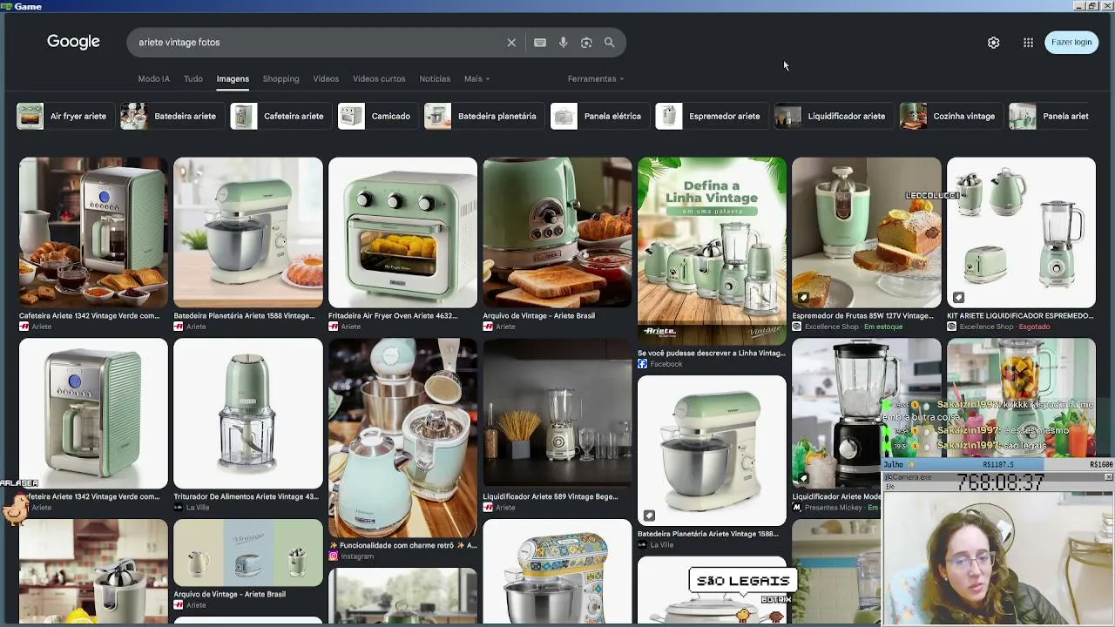Viewport: 1115px width, 627px height.
Task: Open the Liquidificador Ariete 589 Vintage Bege image
Action: pos(557,414)
